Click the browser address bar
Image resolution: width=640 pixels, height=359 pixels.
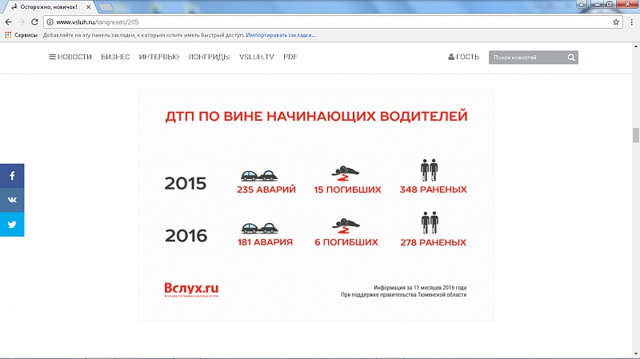[x=320, y=22]
